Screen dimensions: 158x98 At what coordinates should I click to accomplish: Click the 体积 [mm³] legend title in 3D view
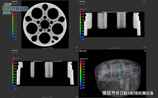coord(84,59)
